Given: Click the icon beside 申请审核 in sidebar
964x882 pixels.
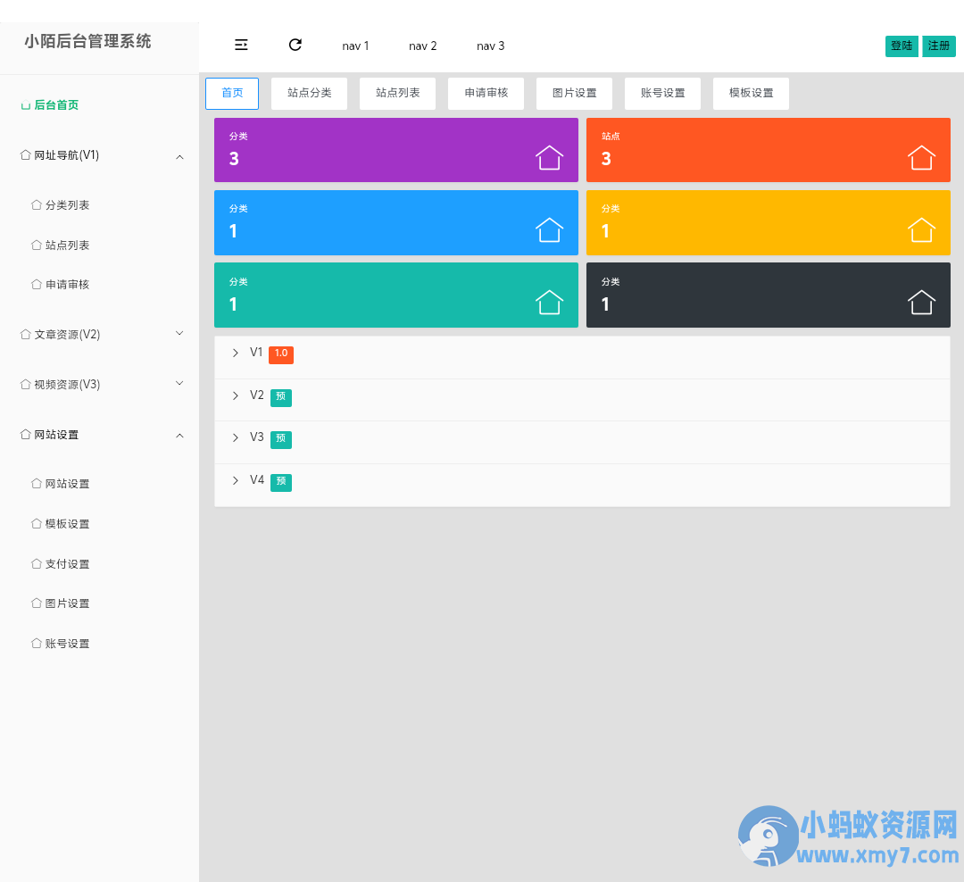Looking at the screenshot, I should tap(37, 284).
